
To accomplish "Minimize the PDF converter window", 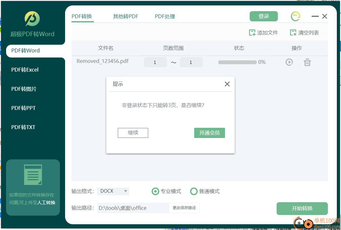I will (315, 16).
